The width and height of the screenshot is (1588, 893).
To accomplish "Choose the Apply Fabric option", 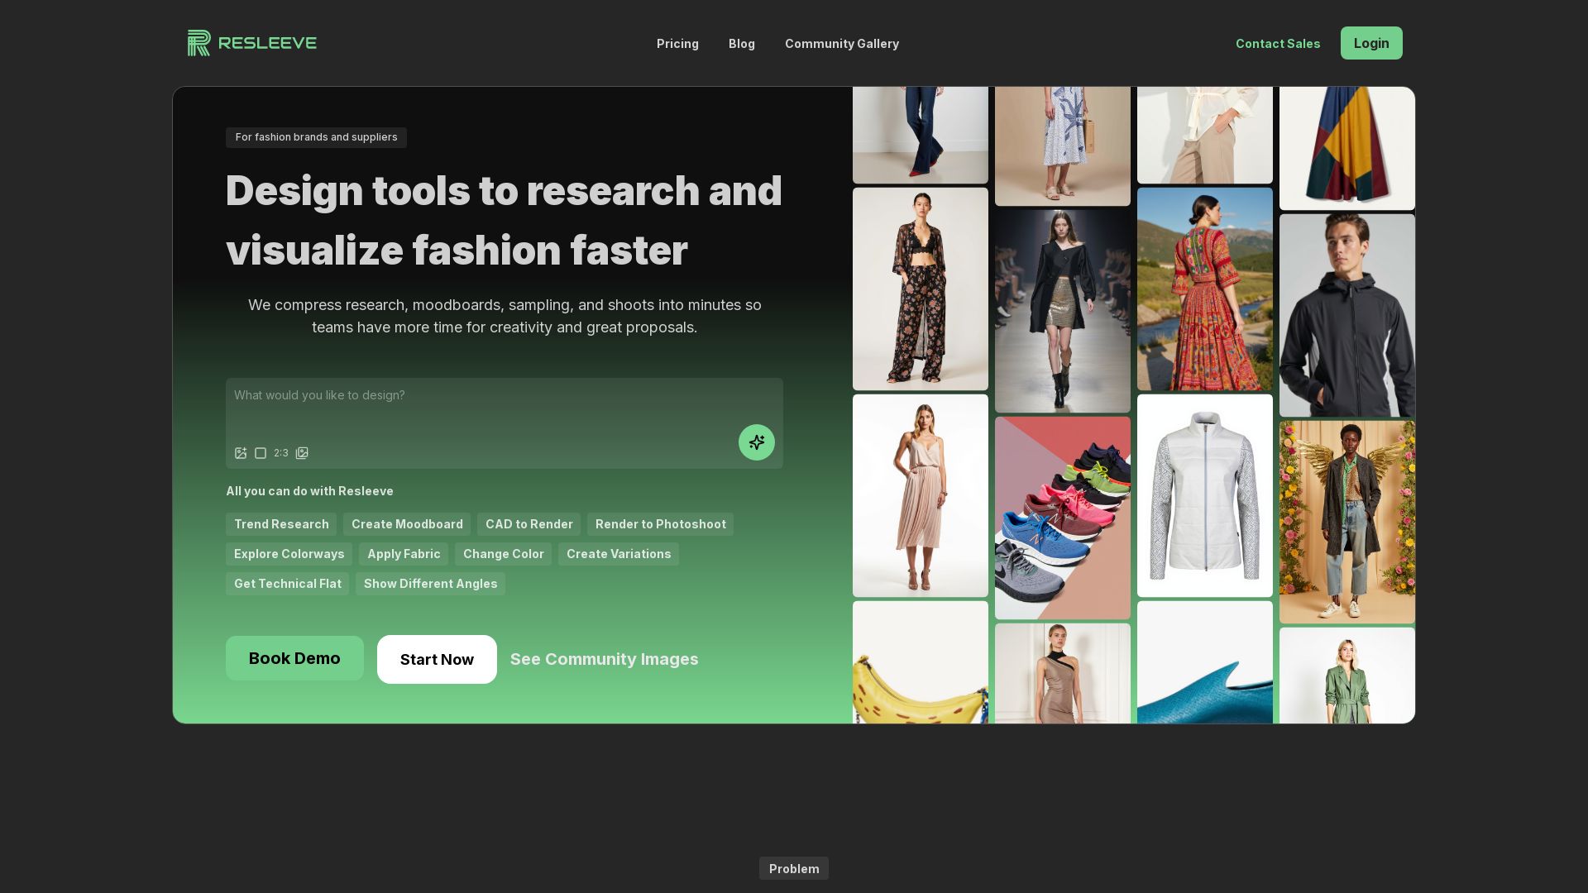I will click(404, 554).
